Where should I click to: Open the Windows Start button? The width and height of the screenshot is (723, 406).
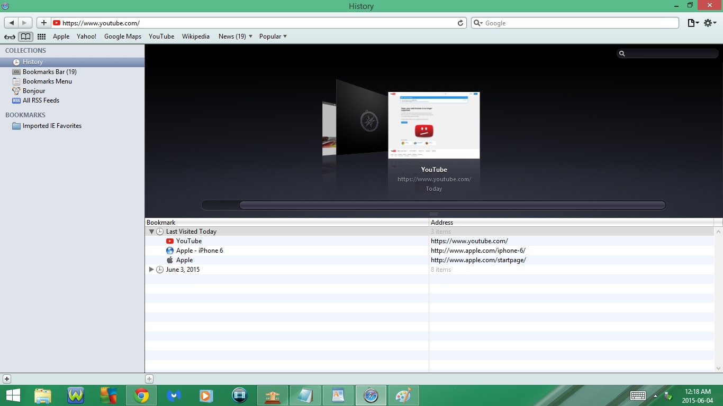click(13, 395)
